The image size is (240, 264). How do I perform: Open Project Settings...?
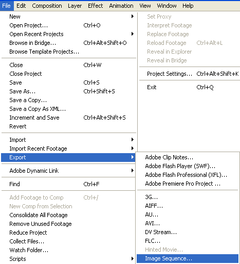click(190, 74)
